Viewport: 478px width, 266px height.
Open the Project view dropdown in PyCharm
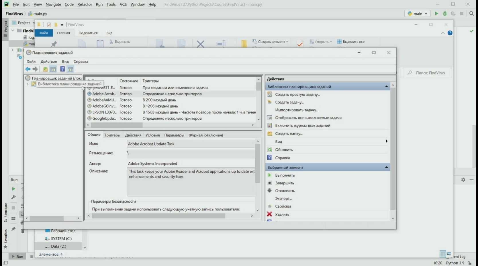(x=34, y=23)
